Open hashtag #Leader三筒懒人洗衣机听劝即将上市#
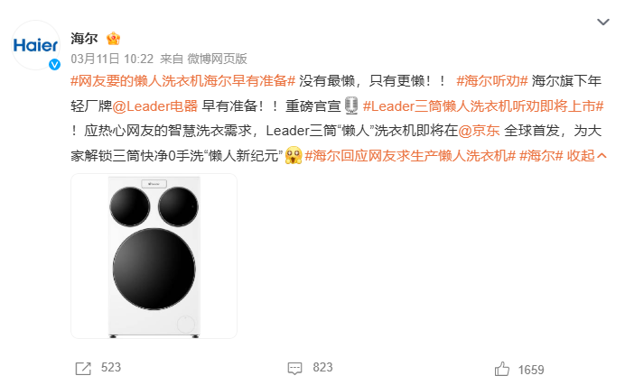625x385 pixels. click(483, 106)
